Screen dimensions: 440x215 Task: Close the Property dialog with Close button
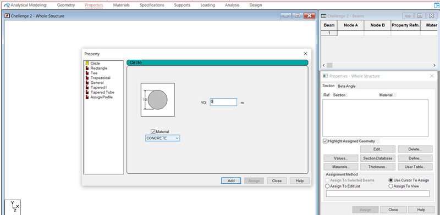pyautogui.click(x=277, y=181)
